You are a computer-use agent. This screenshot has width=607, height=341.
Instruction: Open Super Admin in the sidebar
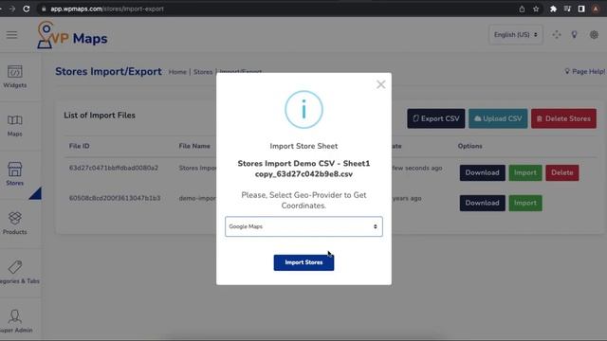15,321
